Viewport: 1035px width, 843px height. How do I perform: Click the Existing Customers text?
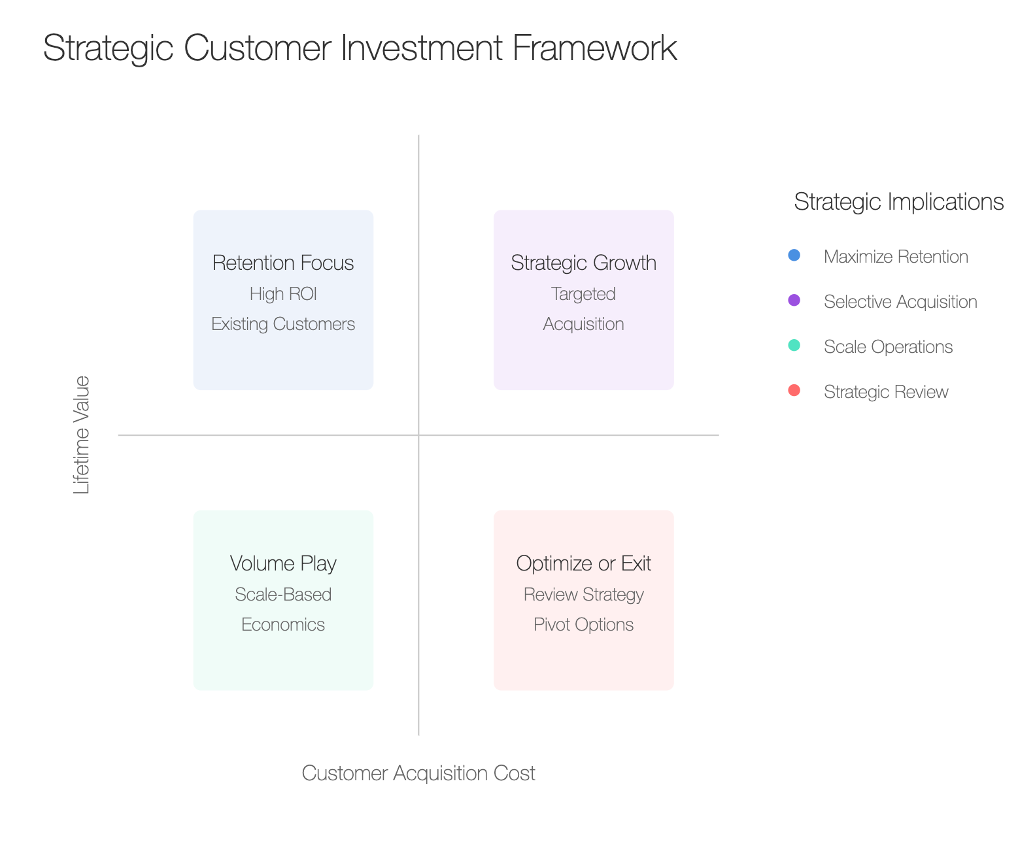[283, 324]
